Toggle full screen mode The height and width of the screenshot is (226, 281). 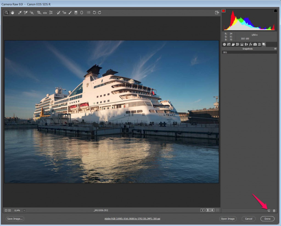tap(217, 13)
